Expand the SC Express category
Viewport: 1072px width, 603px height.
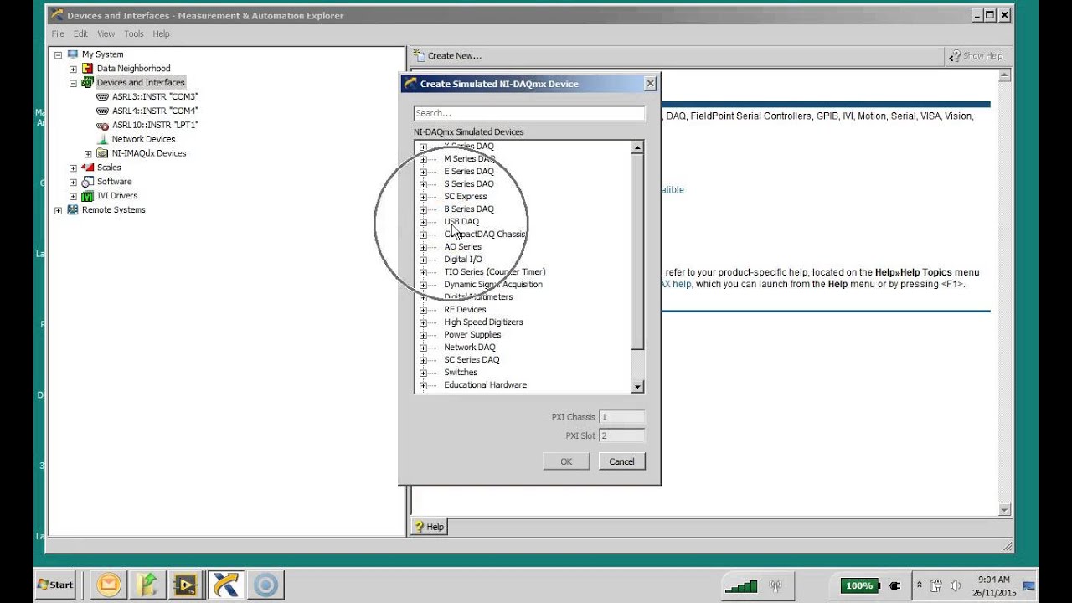(423, 197)
